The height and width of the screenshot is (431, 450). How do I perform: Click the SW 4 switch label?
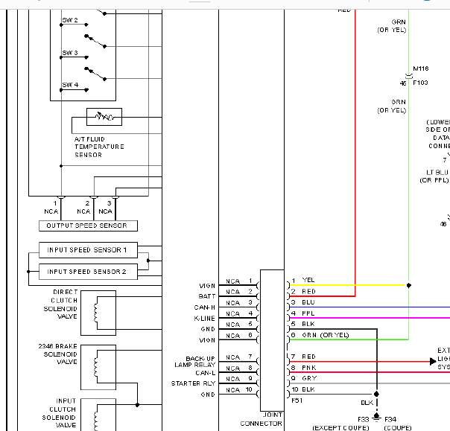(x=70, y=85)
